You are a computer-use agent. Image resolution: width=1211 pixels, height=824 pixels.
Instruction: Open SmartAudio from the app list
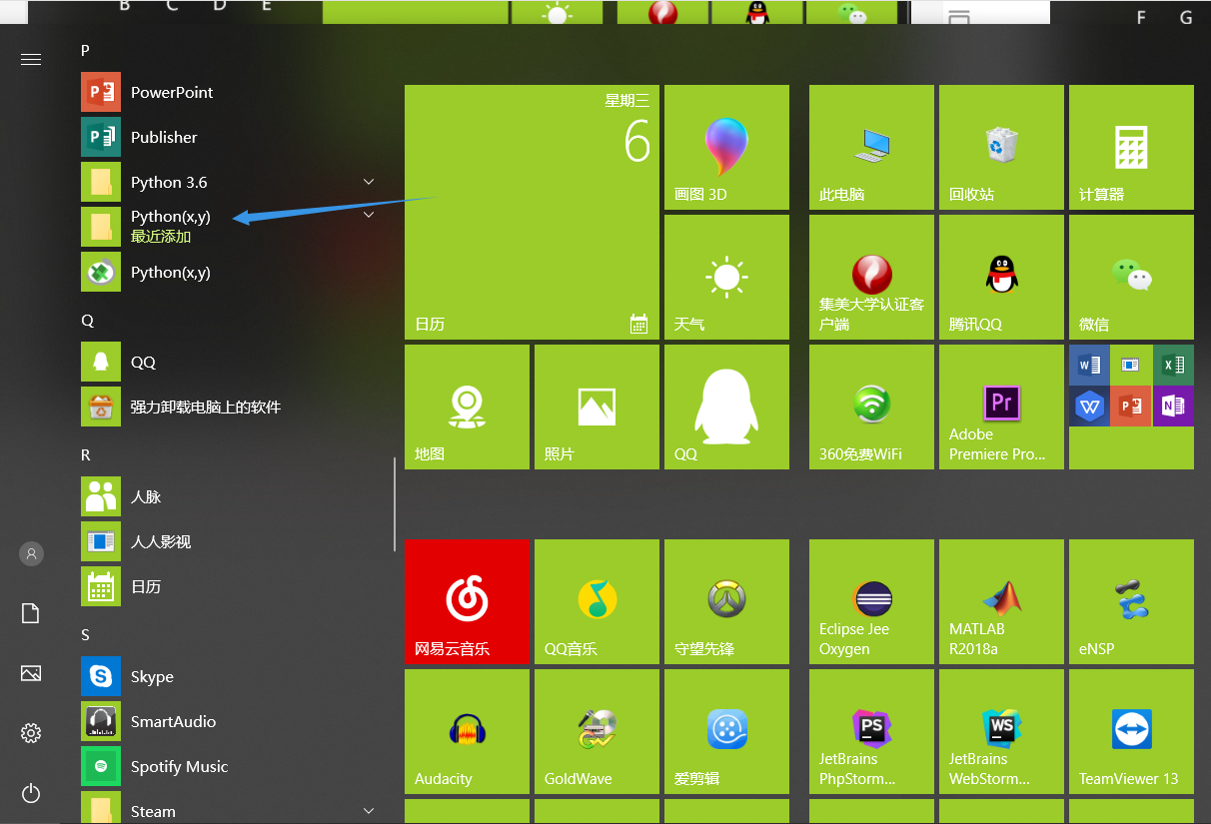click(230, 721)
